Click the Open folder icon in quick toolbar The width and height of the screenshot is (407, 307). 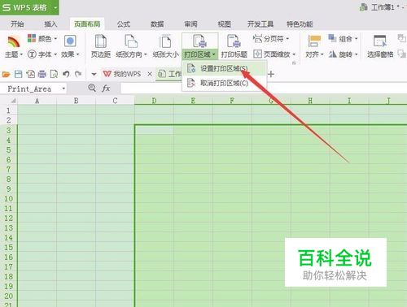[6, 74]
